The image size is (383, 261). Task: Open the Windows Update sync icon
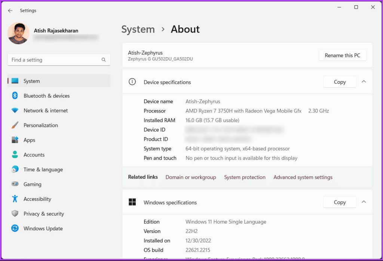(15, 228)
